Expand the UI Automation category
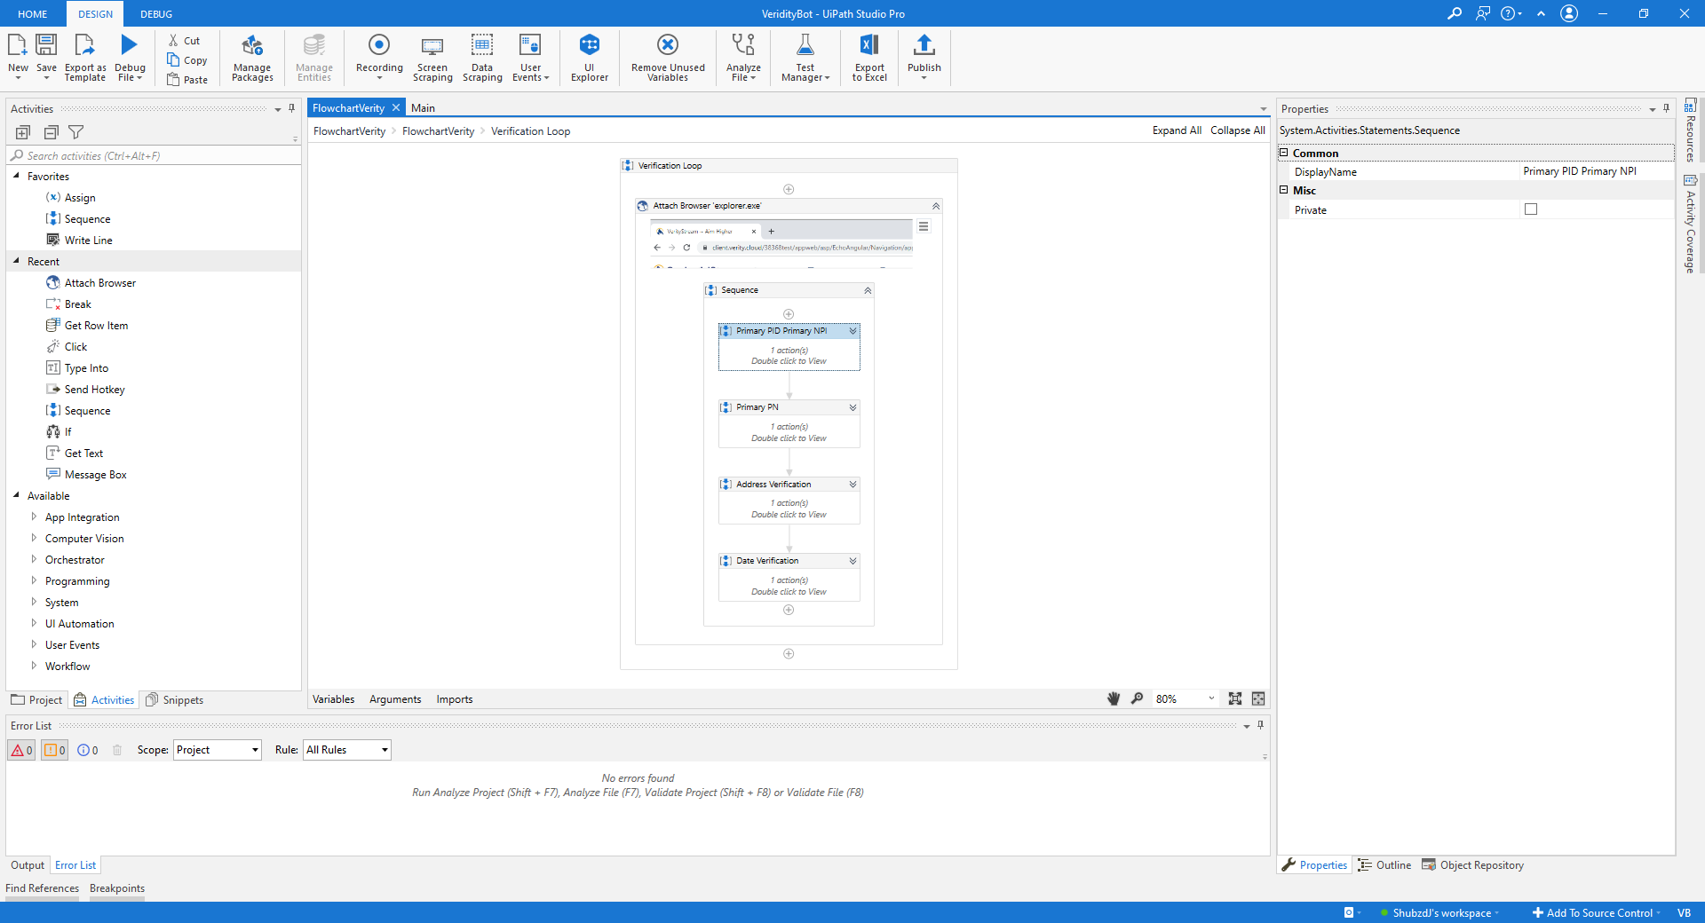This screenshot has width=1705, height=923. [x=34, y=623]
